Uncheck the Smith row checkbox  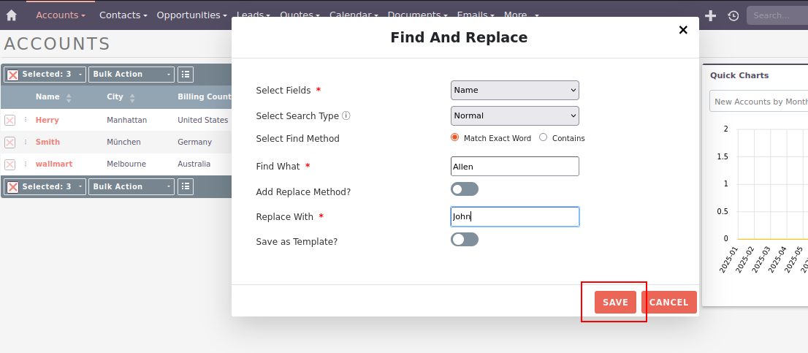pyautogui.click(x=10, y=142)
